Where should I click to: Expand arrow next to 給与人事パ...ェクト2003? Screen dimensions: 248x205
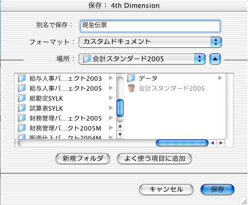pos(111,78)
